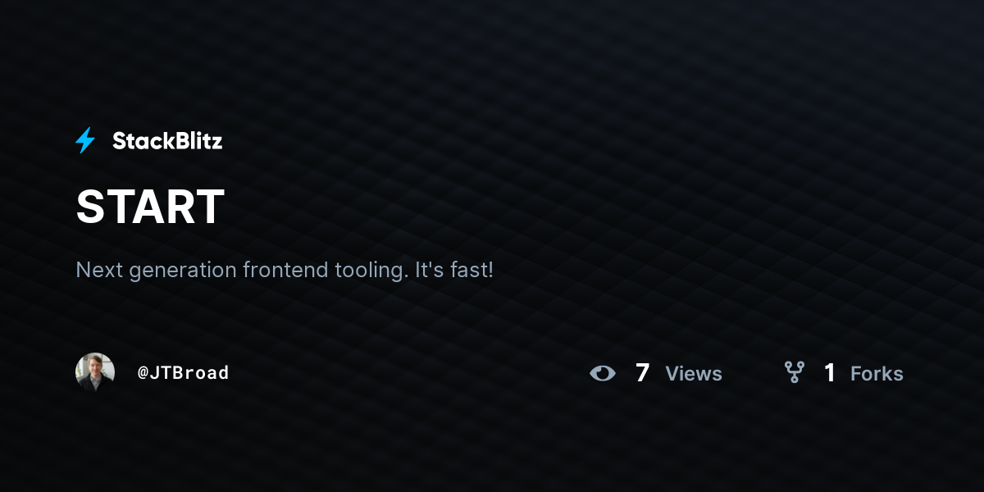Click the word frontend in description
The width and height of the screenshot is (984, 492).
(285, 270)
